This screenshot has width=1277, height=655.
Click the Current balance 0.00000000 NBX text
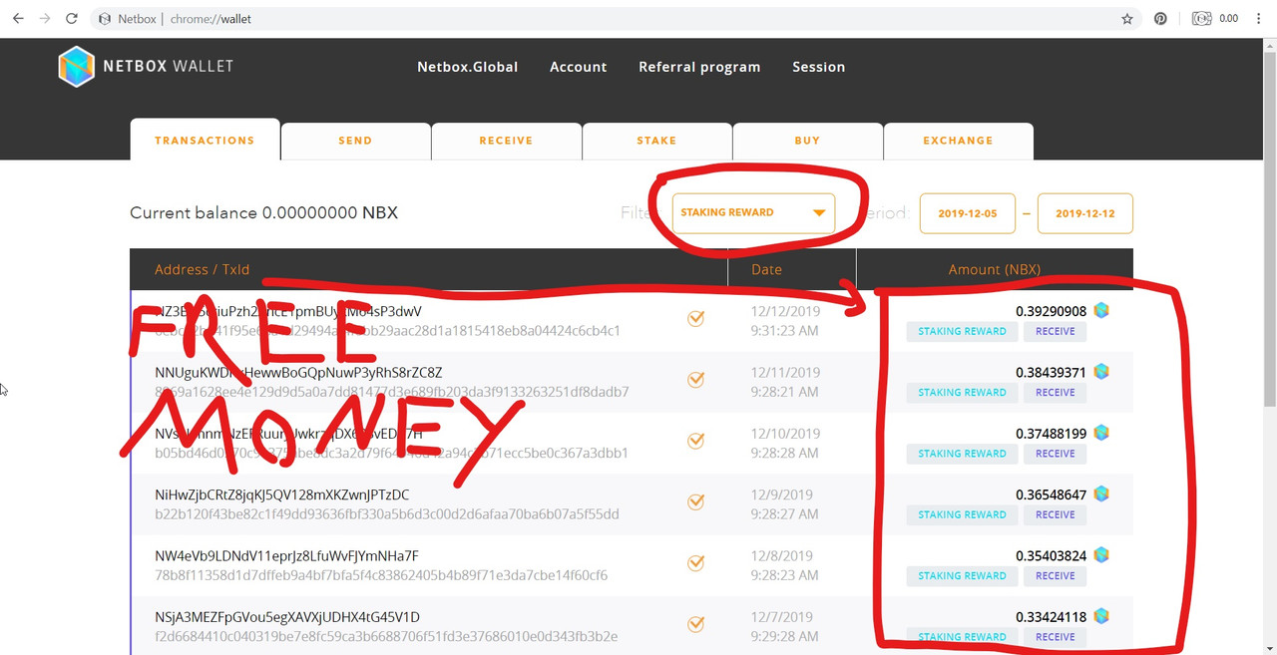[x=263, y=213]
